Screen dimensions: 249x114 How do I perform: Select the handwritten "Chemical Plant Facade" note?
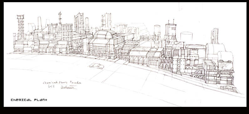coord(62,83)
